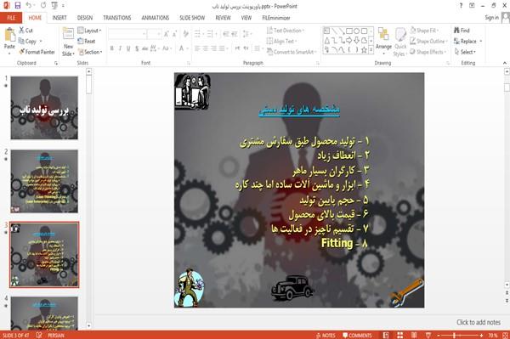Screen dimensions: 510x339
Task: Switch to the TRANSITIONS tab
Action: tap(117, 18)
